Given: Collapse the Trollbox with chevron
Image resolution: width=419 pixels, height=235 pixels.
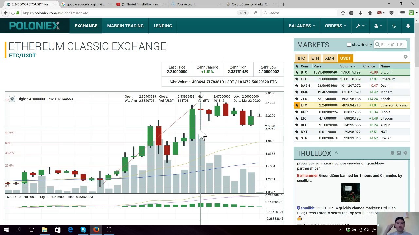Looking at the screenshot, I should (x=336, y=153).
